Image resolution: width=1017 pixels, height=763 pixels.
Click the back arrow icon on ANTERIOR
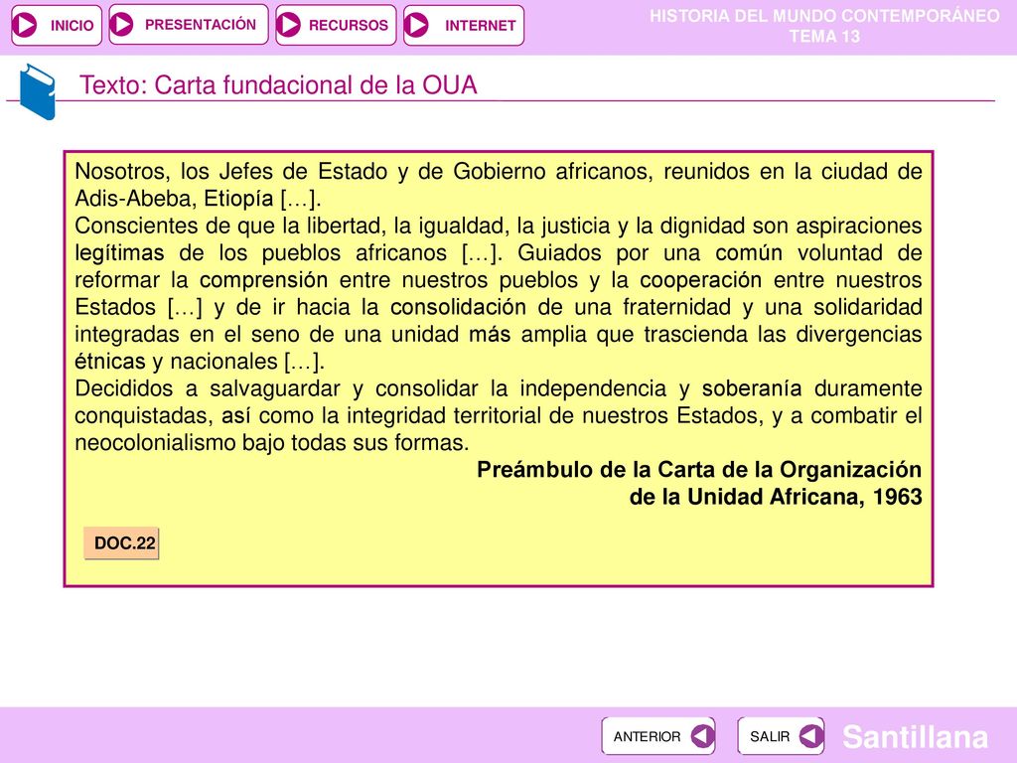click(x=702, y=736)
